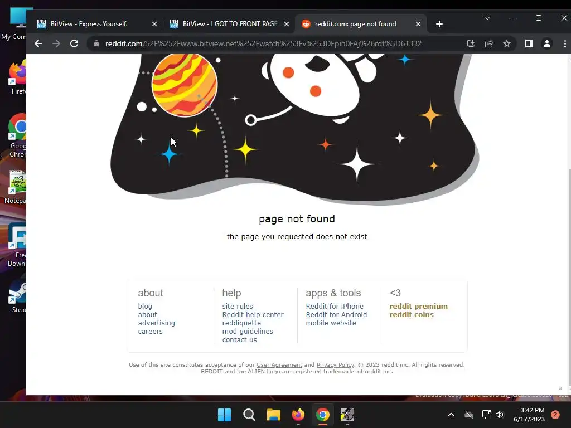Screen dimensions: 571x428
Task: Show hidden system tray icons
Action: pyautogui.click(x=451, y=415)
